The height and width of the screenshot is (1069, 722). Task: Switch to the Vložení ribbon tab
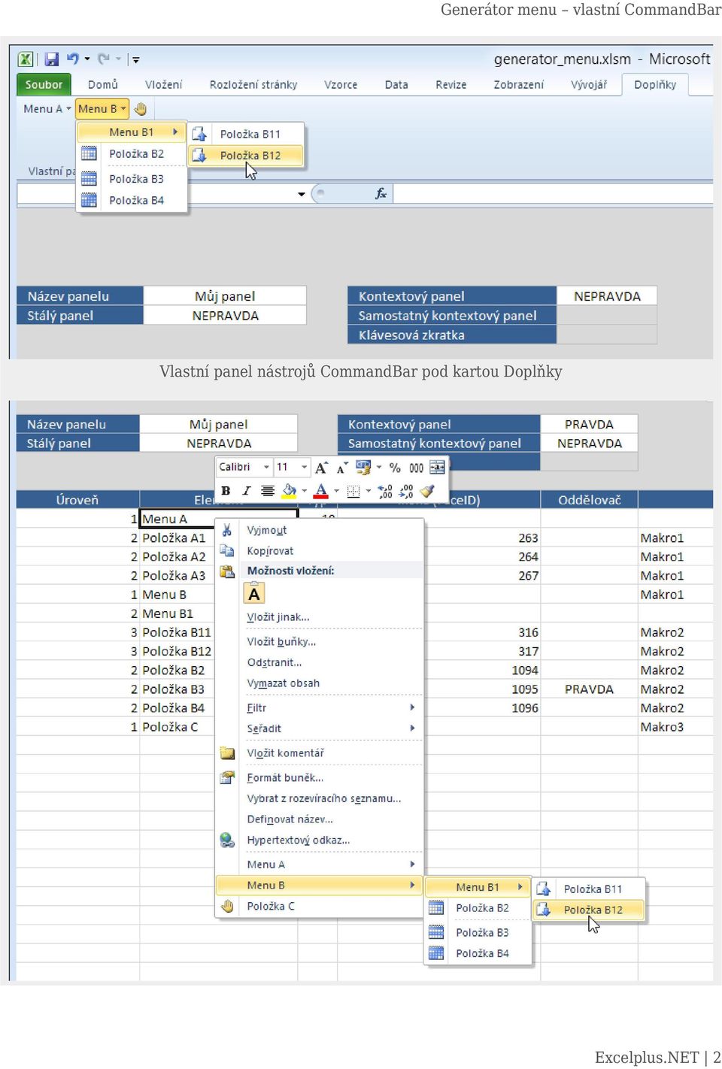[x=163, y=85]
